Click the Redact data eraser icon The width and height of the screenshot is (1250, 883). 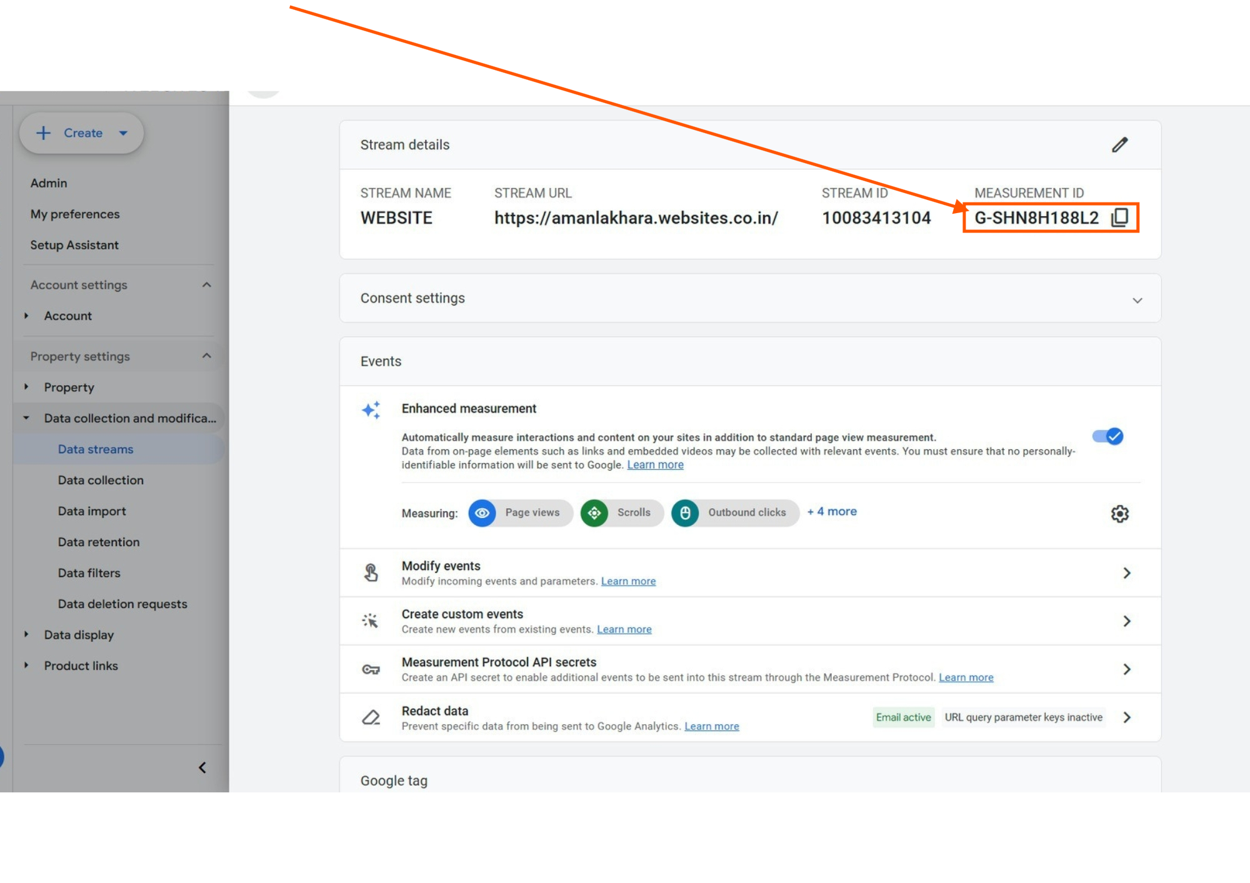coord(371,717)
